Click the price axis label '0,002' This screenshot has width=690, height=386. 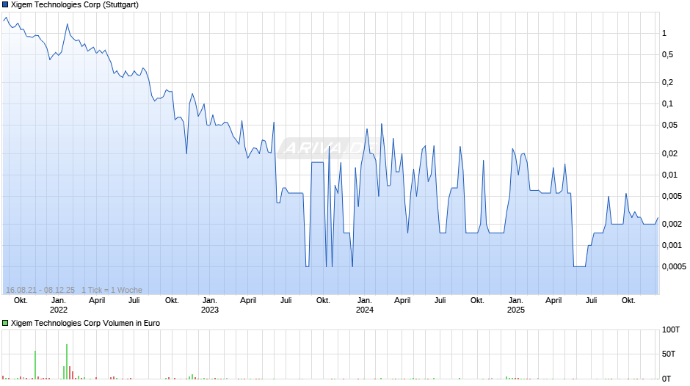tap(672, 224)
